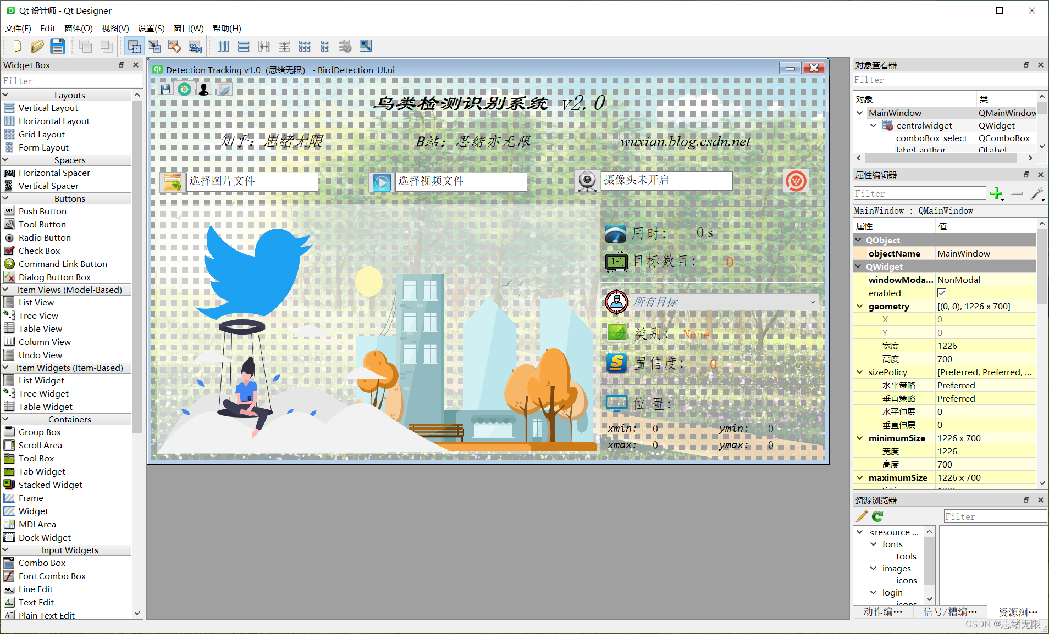This screenshot has height=634, width=1049.
Task: Click the remove property minus icon
Action: [1017, 193]
